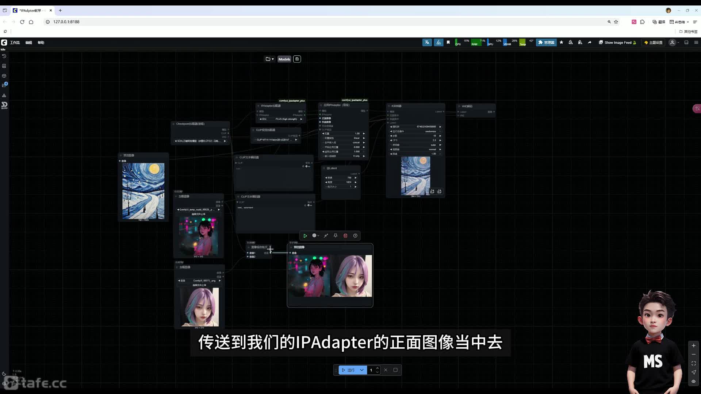Toggle the bottom panel layout icon

[x=686, y=43]
